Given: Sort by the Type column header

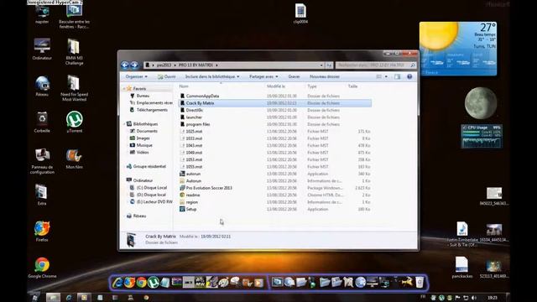Looking at the screenshot, I should [x=312, y=86].
